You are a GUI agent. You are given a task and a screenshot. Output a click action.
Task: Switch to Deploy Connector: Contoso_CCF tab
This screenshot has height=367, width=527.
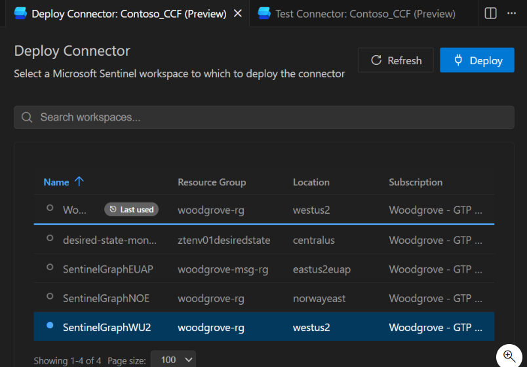128,13
